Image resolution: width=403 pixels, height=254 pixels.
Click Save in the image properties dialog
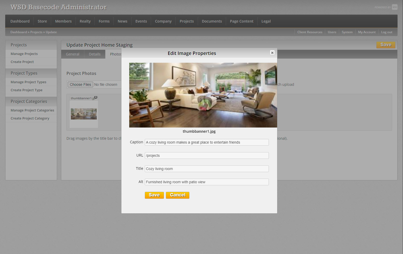(154, 195)
